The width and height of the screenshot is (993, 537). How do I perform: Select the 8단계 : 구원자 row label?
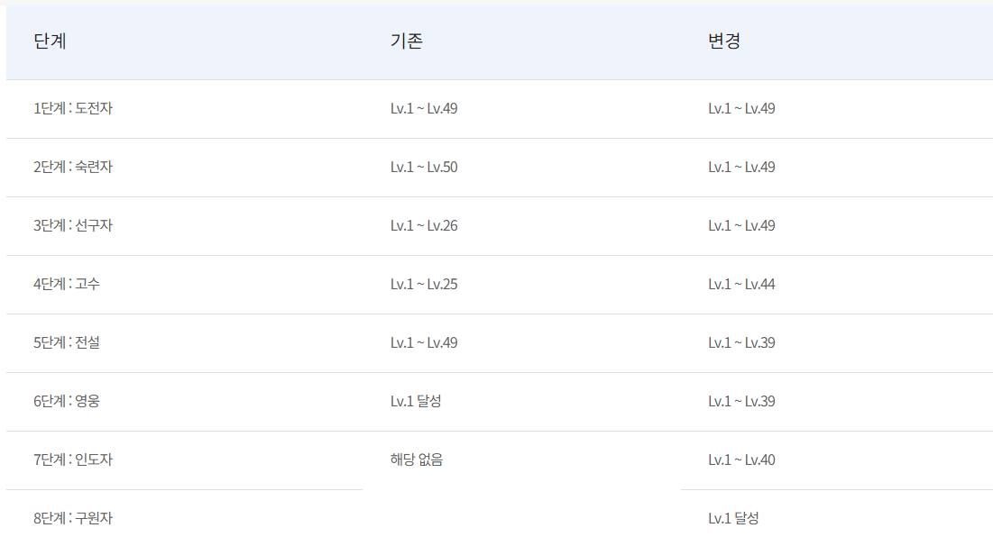(73, 518)
